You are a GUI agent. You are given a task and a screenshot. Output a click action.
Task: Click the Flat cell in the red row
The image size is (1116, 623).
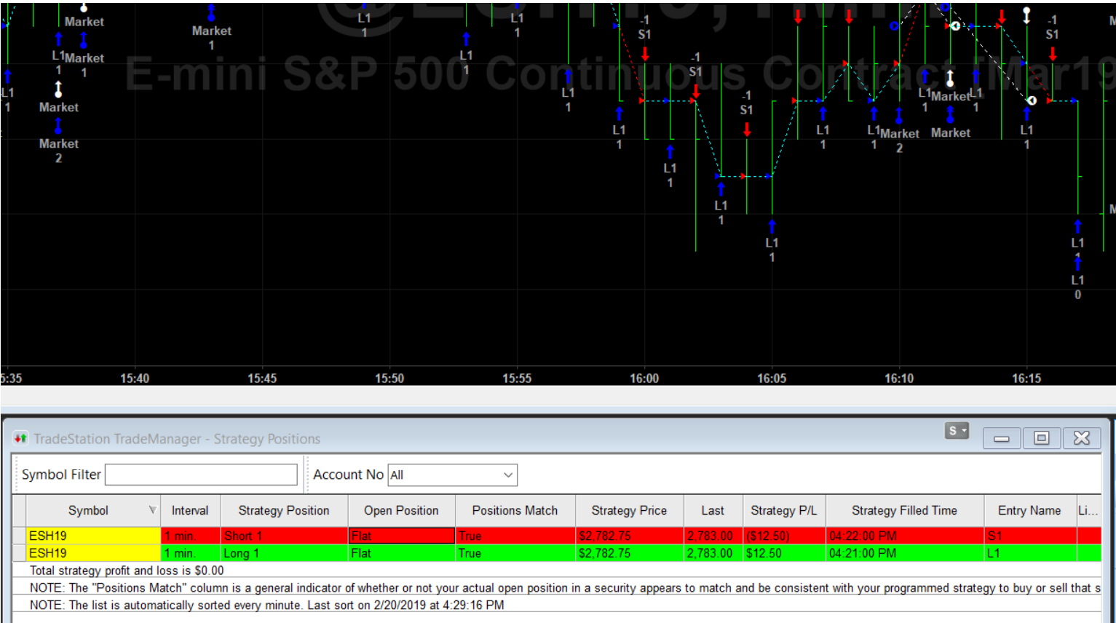402,536
